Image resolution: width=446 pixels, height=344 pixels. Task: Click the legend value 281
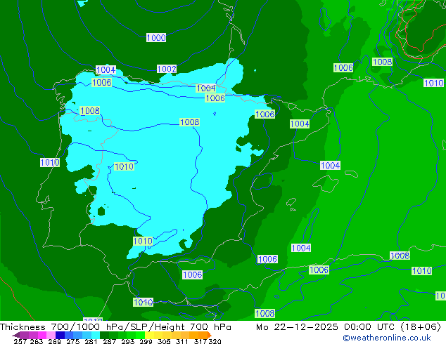click(x=91, y=341)
